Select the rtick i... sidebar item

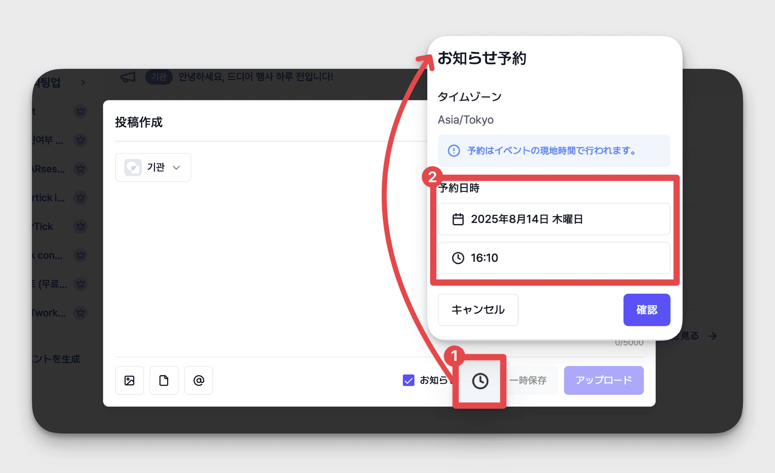49,198
